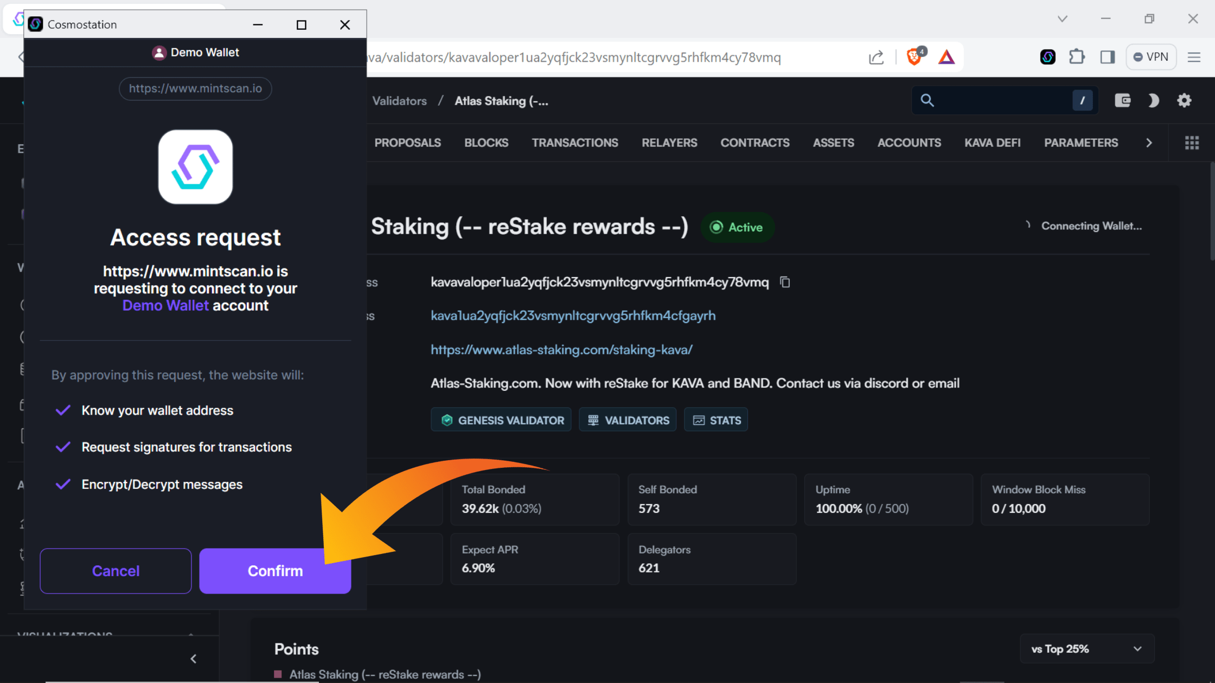1215x683 pixels.
Task: Copy the kavavaloper address using the copy icon
Action: click(x=784, y=282)
